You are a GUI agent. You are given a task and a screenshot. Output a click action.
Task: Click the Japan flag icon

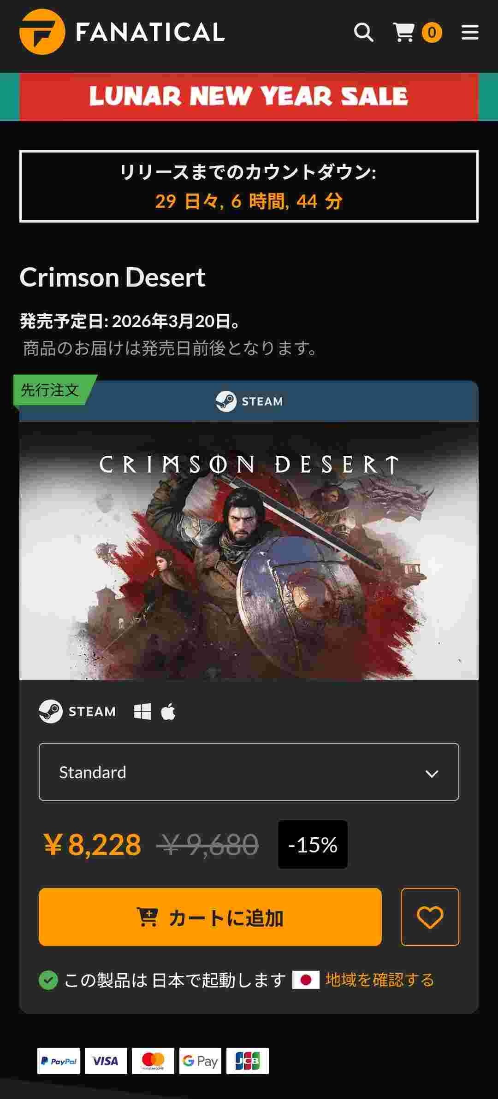tap(306, 980)
